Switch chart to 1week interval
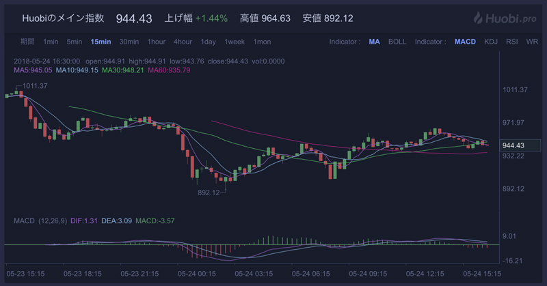The image size is (547, 286). tap(235, 42)
